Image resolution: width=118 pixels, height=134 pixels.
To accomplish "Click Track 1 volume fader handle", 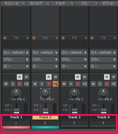I will click(17, 111).
